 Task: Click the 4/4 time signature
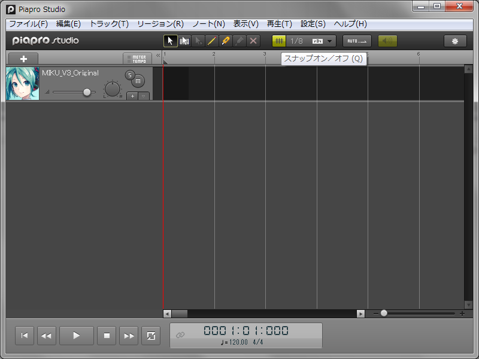click(x=258, y=342)
